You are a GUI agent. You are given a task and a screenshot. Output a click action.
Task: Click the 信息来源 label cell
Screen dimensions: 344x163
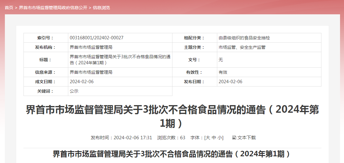46,72
